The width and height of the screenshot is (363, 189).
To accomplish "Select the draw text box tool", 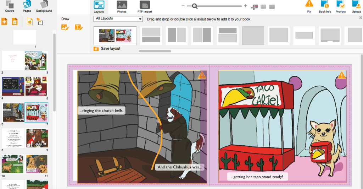I will click(x=79, y=28).
